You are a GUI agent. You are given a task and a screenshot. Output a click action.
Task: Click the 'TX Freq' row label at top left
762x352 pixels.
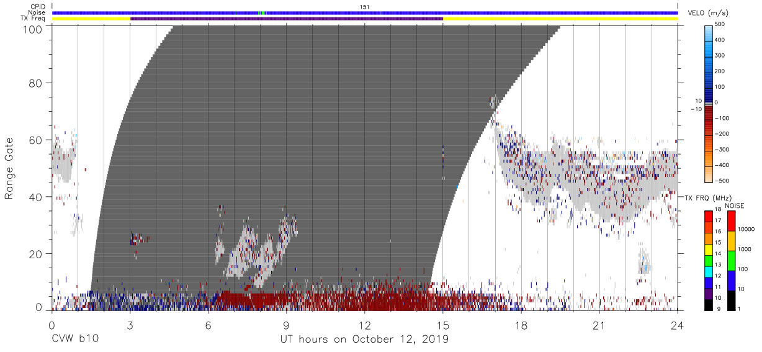click(34, 19)
